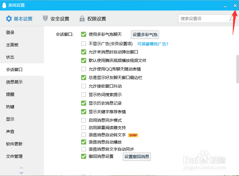239x176 pixels.
Task: Click the 设置多彩气泡 button
Action: (145, 35)
